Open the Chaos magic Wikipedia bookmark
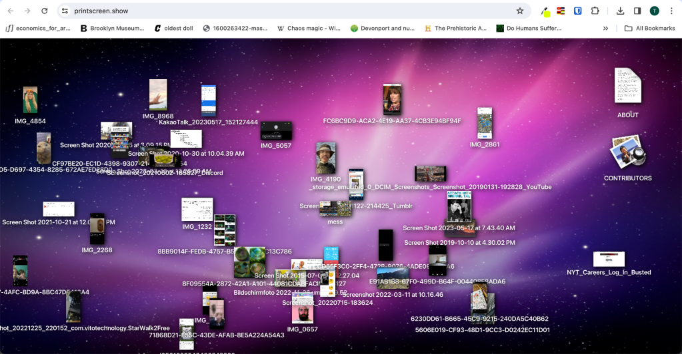 point(308,29)
